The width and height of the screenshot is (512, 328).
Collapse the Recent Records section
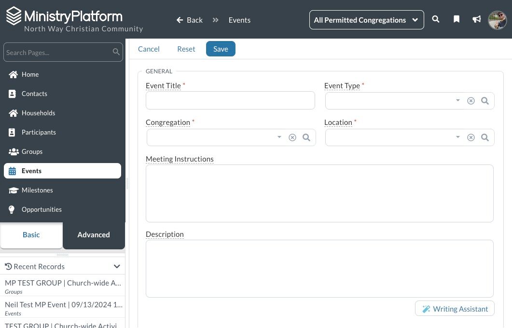(117, 266)
